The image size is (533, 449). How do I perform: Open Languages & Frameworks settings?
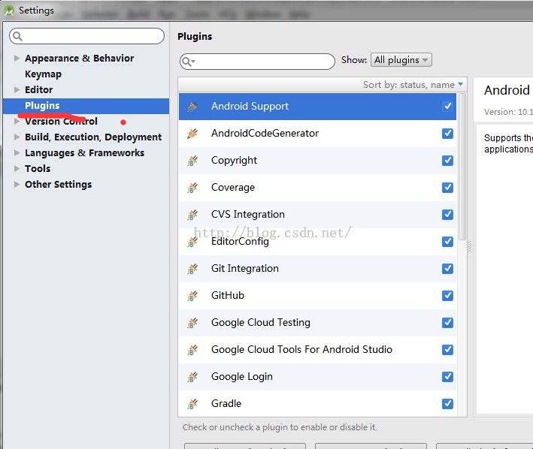coord(85,152)
